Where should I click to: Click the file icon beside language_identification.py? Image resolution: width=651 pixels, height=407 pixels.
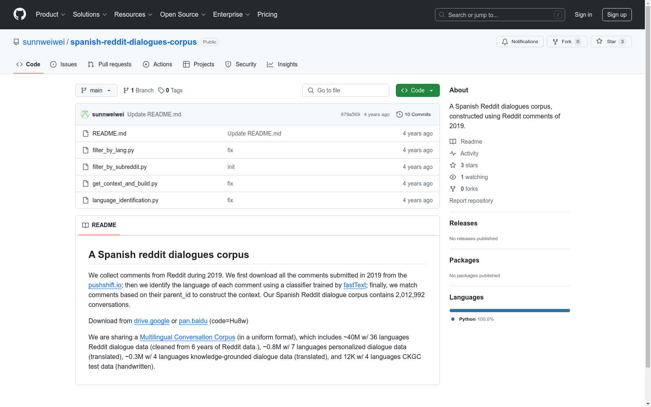[85, 200]
